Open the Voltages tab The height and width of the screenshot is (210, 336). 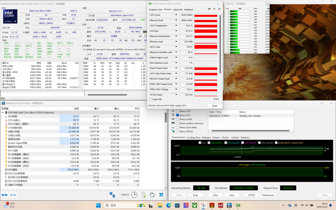(x=206, y=137)
